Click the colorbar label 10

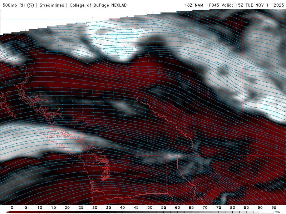(x=40, y=208)
